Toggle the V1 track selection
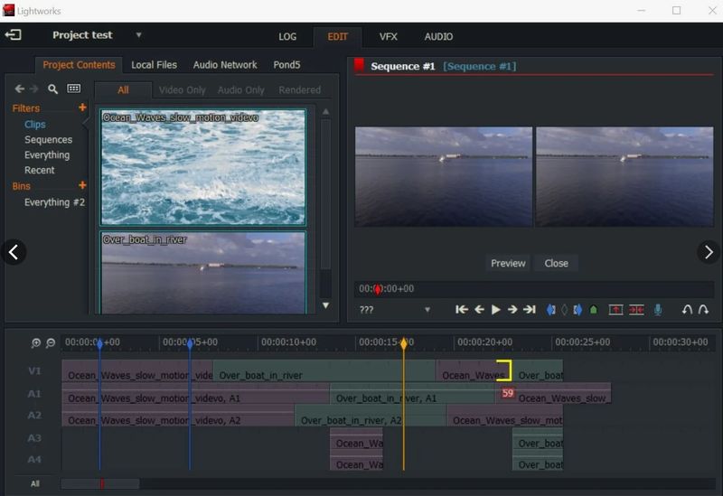The height and width of the screenshot is (496, 723). [34, 371]
